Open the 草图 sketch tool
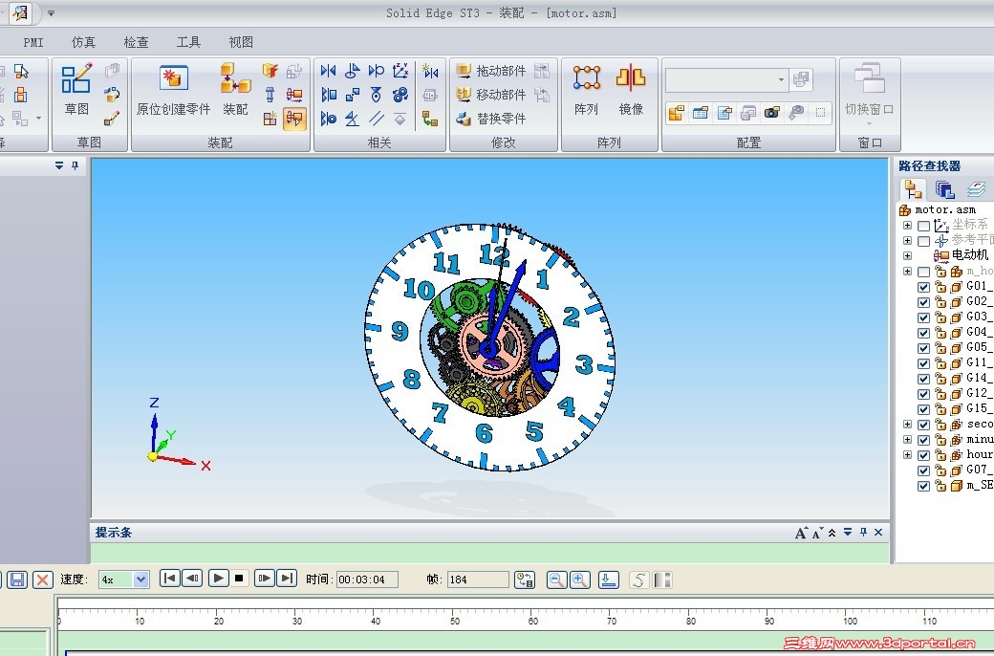The height and width of the screenshot is (656, 994). click(76, 88)
